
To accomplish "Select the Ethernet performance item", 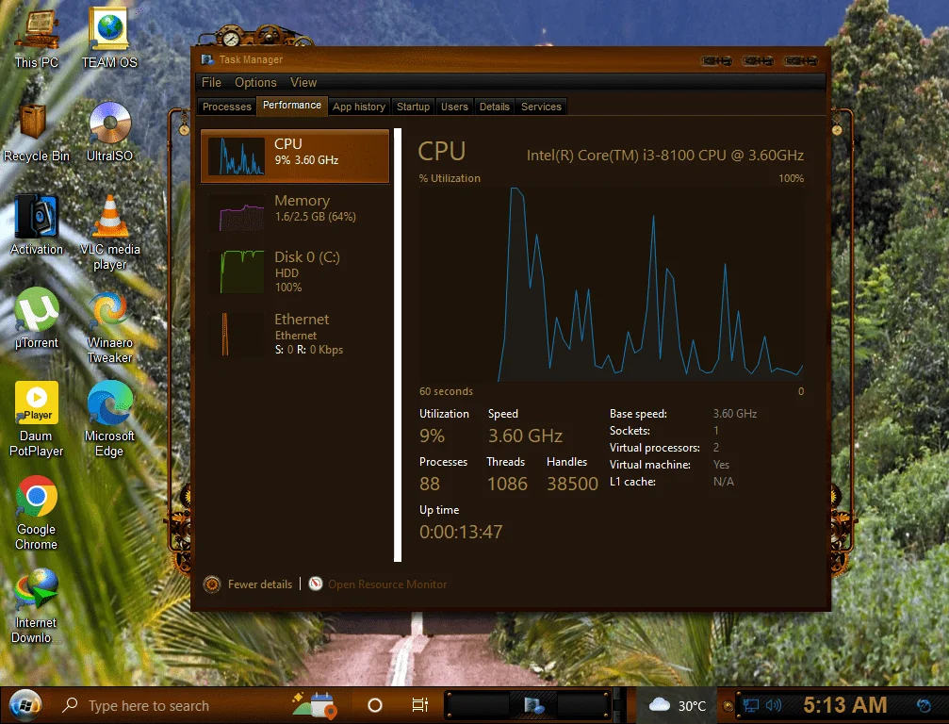I will (295, 334).
